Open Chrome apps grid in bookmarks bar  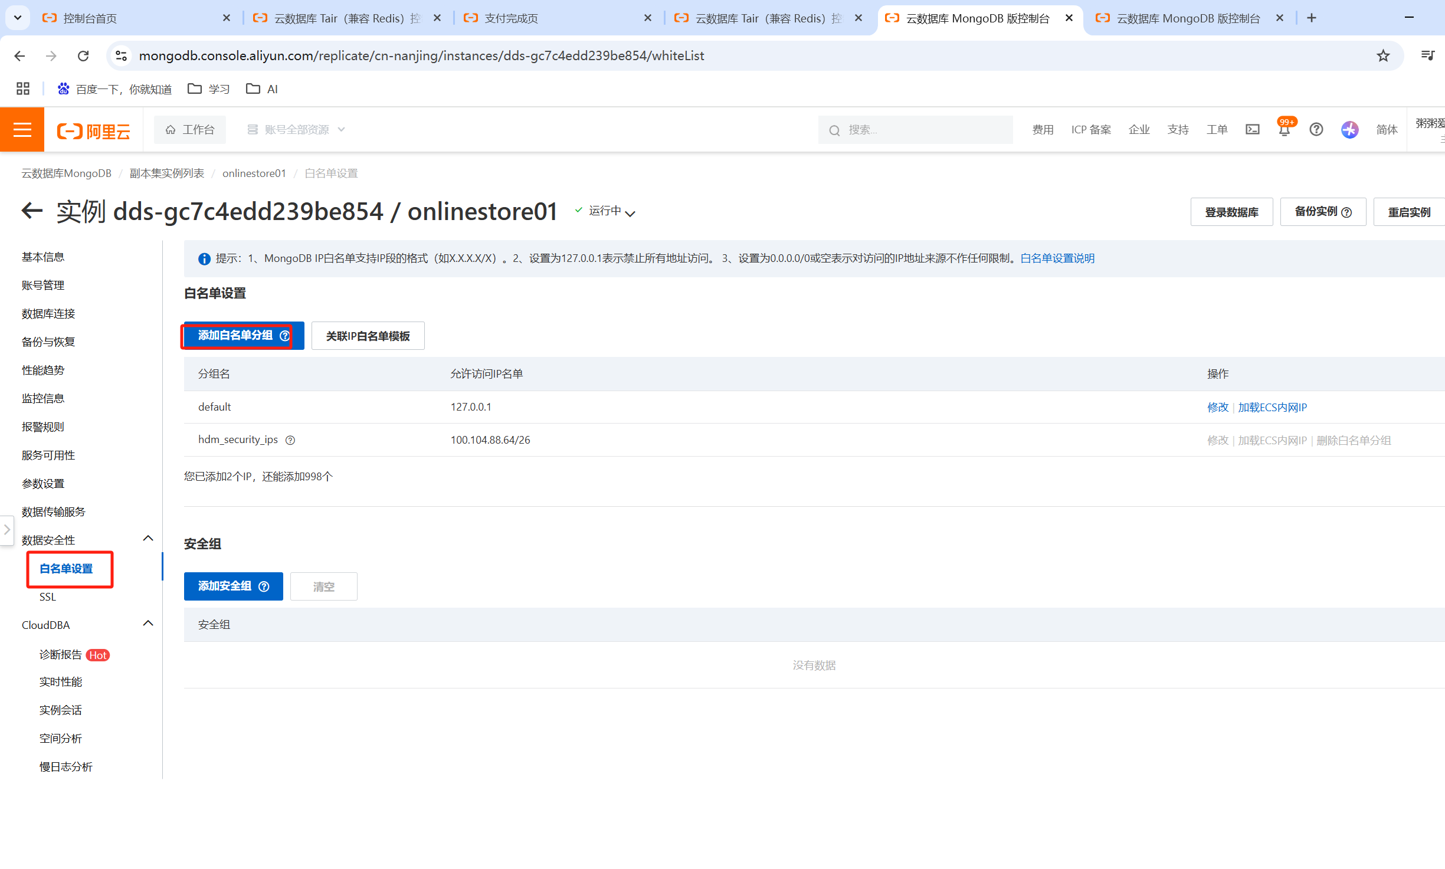pyautogui.click(x=23, y=88)
